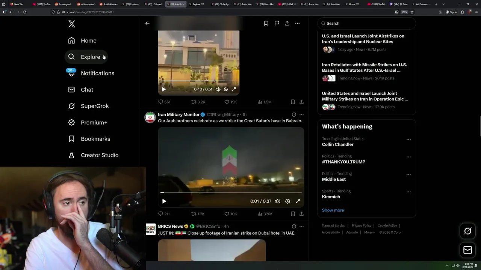Open Premium+ in the sidebar
Image resolution: width=481 pixels, height=270 pixels.
(88, 123)
